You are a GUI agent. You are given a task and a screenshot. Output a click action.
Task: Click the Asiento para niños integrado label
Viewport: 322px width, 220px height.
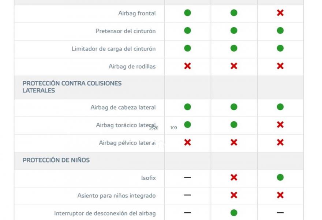point(116,195)
